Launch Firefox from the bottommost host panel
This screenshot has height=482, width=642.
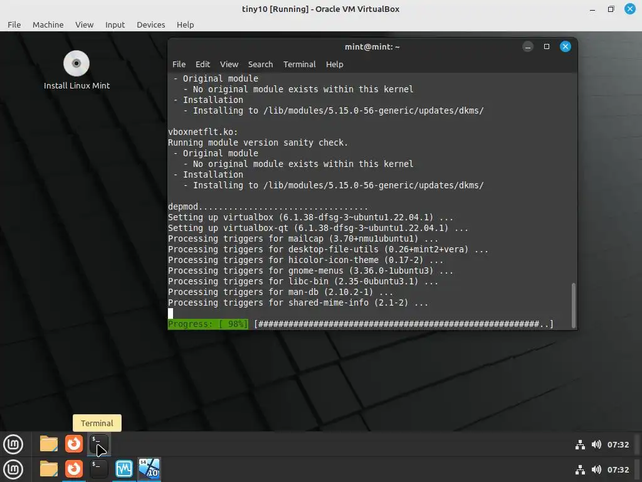[74, 469]
